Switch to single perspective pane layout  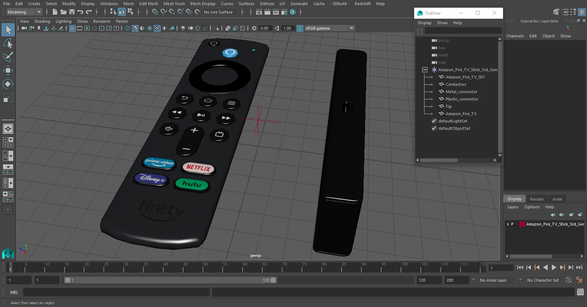[x=8, y=129]
